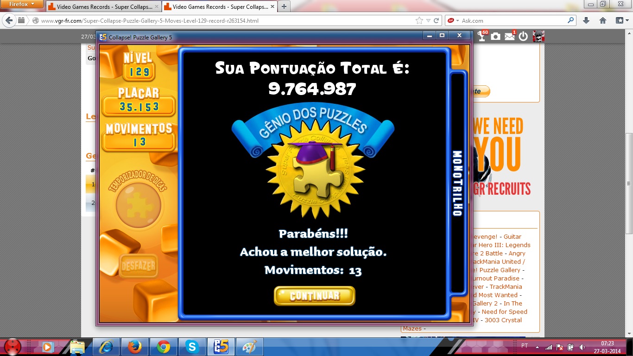This screenshot has height=356, width=633.
Task: Launch Skype from the taskbar
Action: [191, 346]
